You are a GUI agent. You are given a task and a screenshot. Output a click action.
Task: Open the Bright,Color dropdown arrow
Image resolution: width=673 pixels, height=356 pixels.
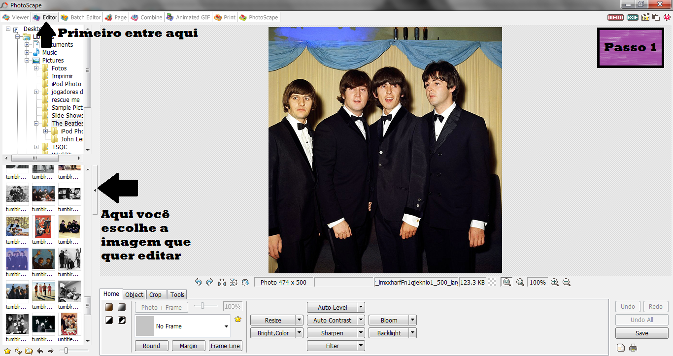point(299,333)
